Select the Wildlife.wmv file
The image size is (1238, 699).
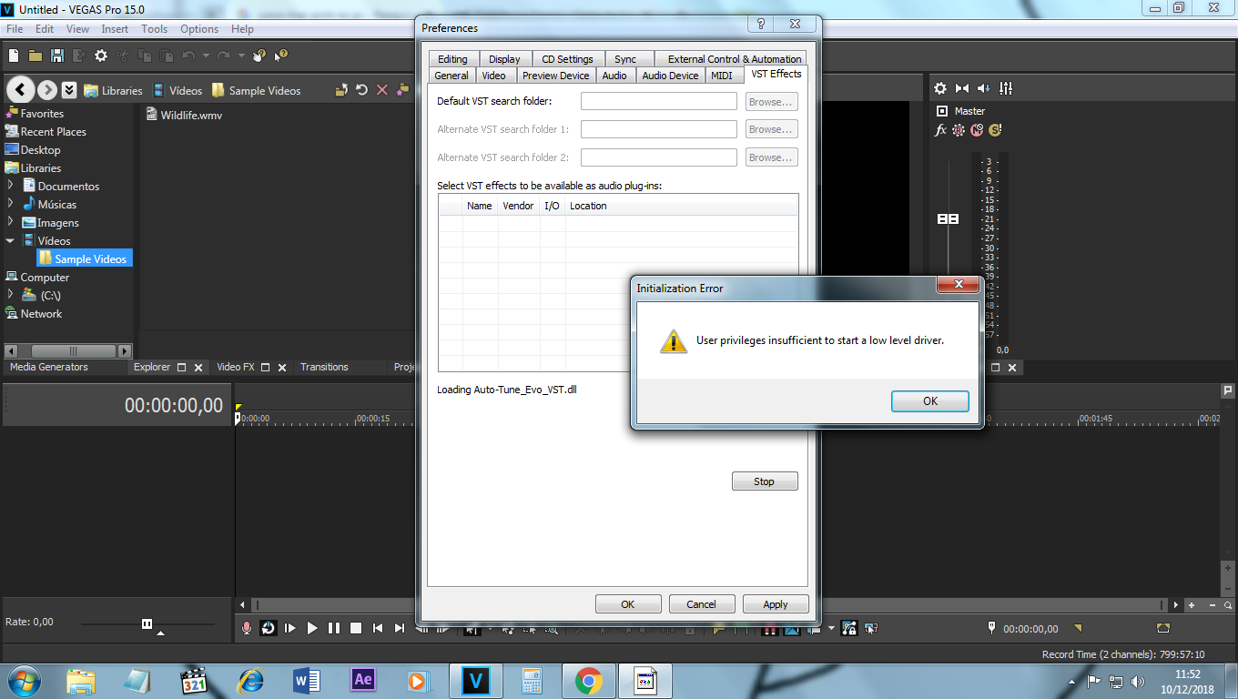(184, 115)
